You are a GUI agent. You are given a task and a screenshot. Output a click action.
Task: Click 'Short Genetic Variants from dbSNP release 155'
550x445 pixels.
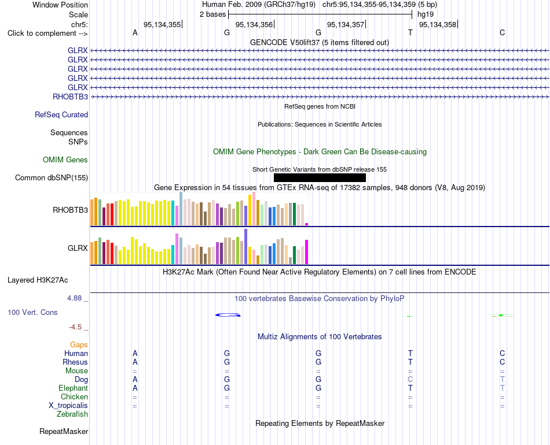coord(320,169)
